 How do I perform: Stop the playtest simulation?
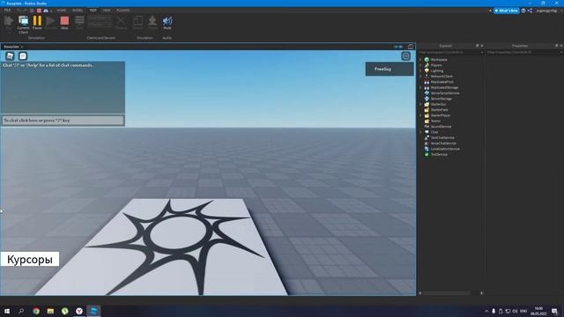[64, 23]
